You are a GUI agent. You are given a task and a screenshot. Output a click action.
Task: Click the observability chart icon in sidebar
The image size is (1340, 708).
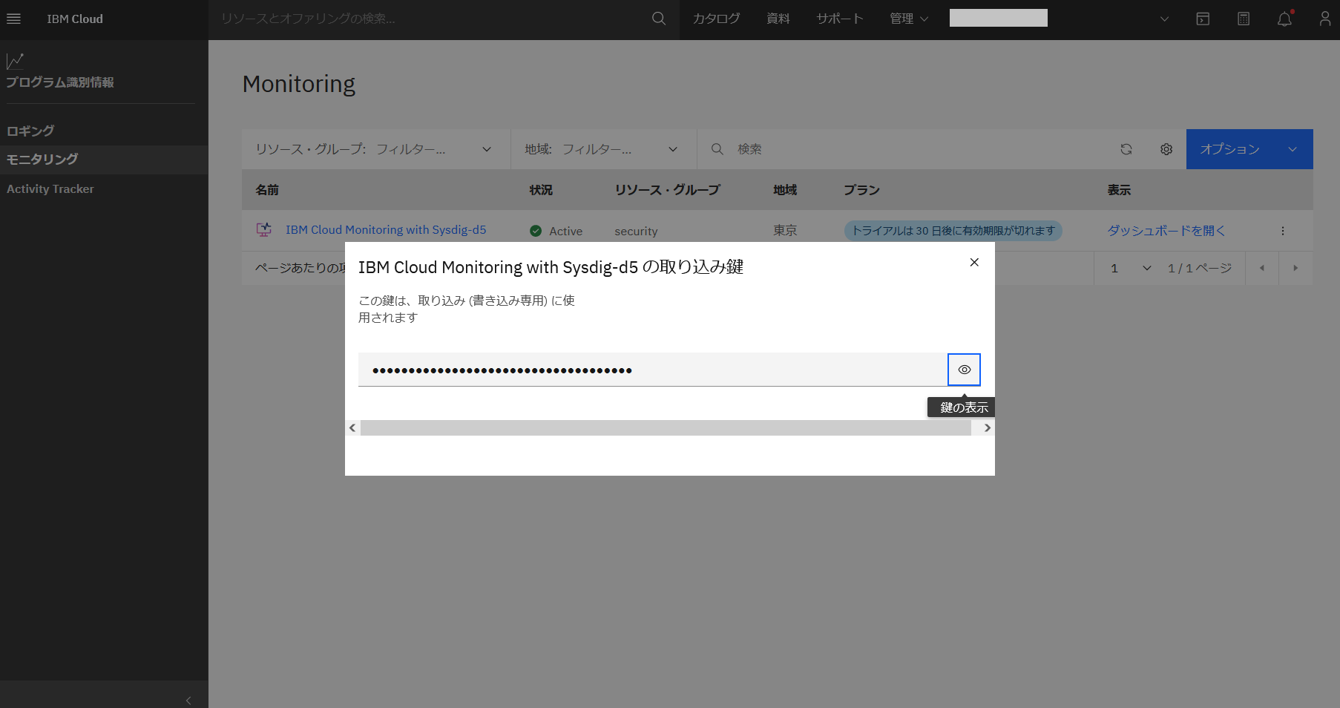(x=15, y=61)
